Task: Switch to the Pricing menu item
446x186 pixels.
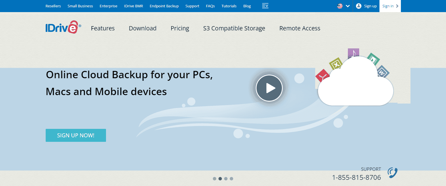Action: pos(180,28)
